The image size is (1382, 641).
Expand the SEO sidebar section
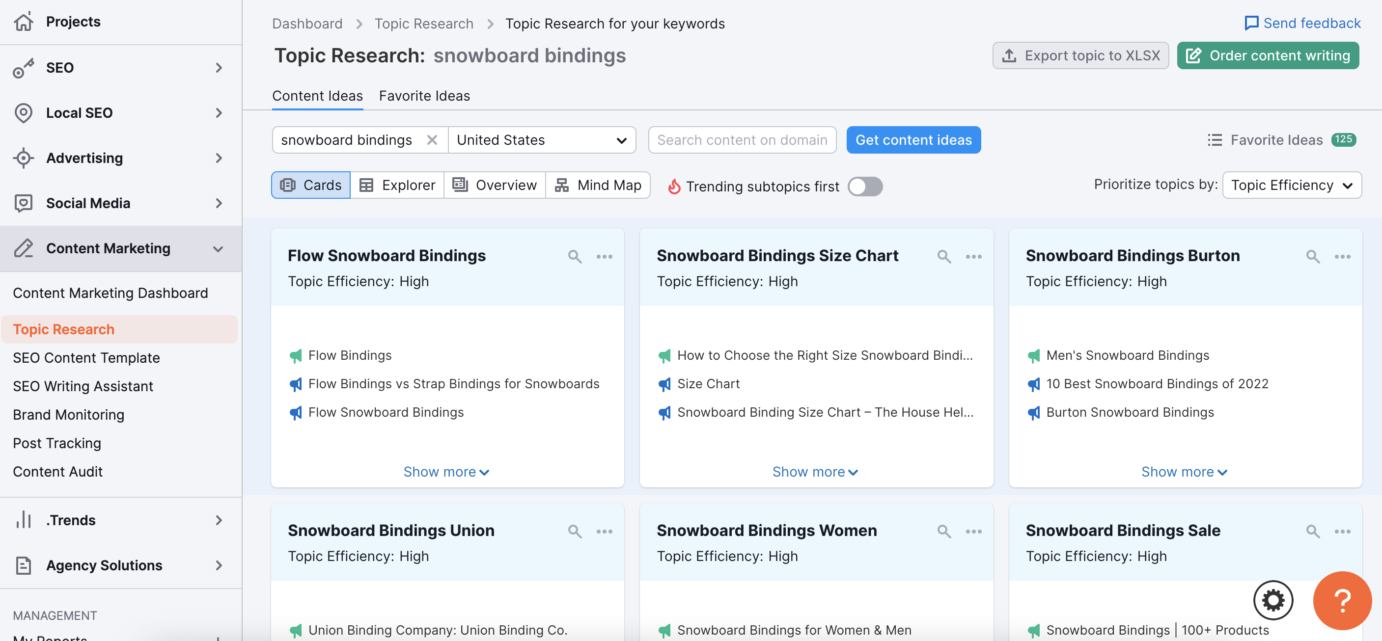[219, 68]
